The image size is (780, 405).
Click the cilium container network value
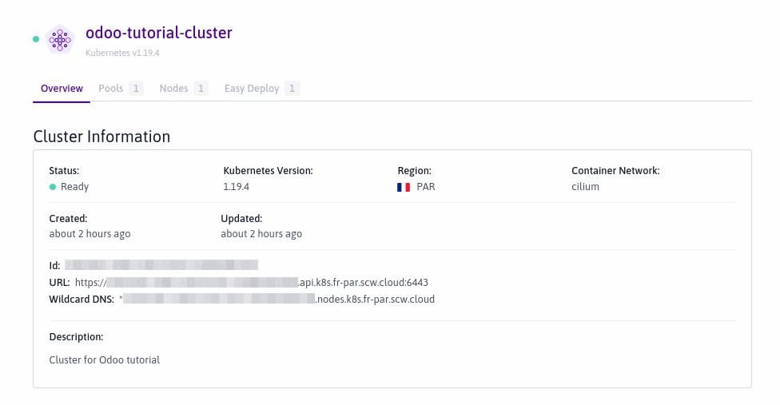585,187
